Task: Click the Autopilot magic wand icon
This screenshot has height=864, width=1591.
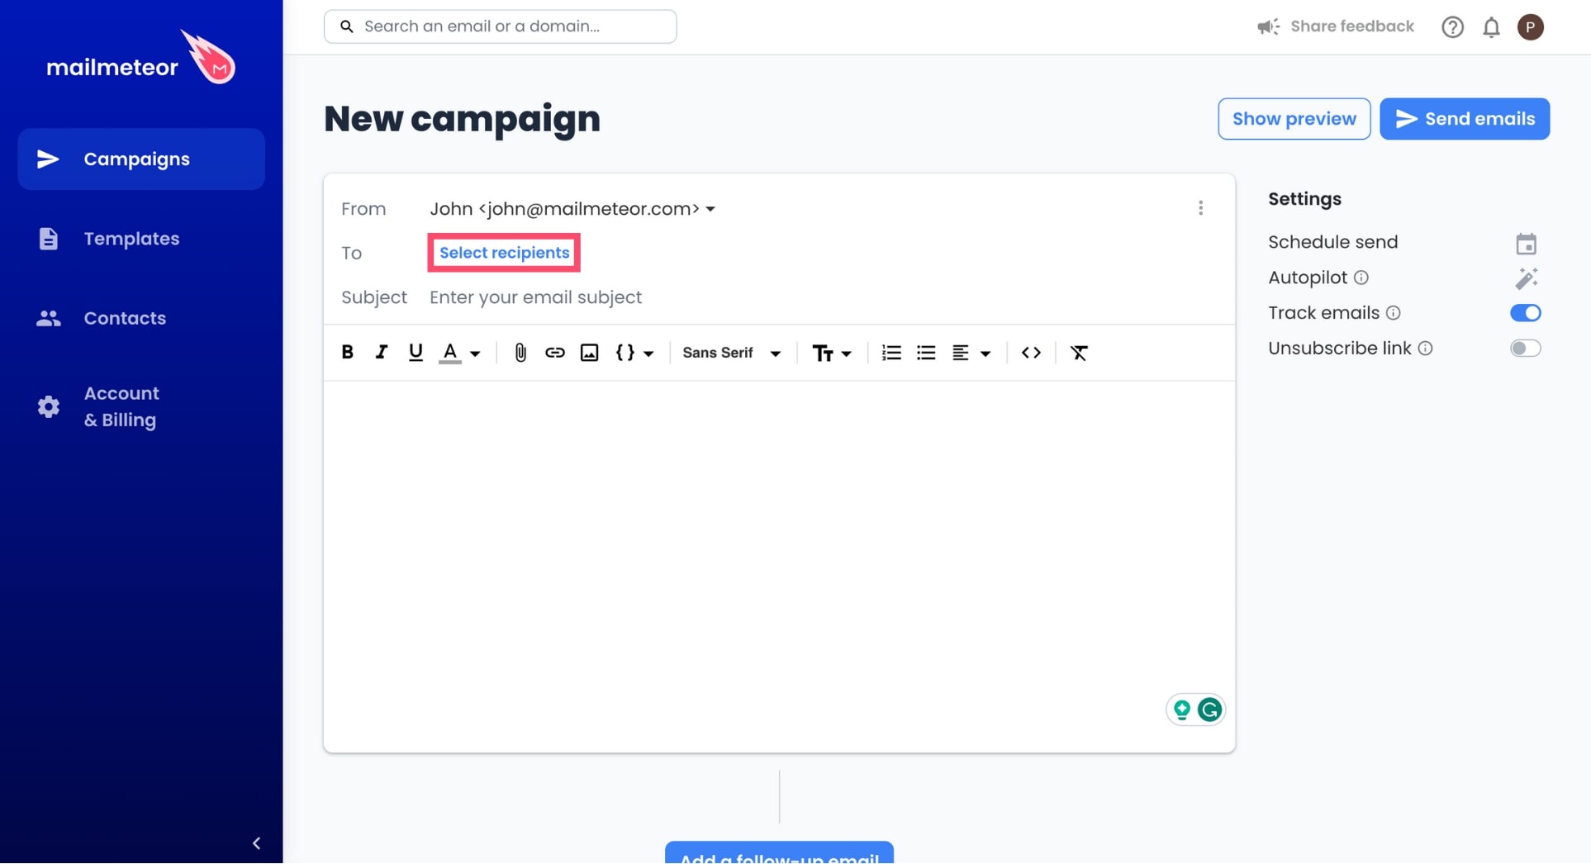Action: [1526, 278]
